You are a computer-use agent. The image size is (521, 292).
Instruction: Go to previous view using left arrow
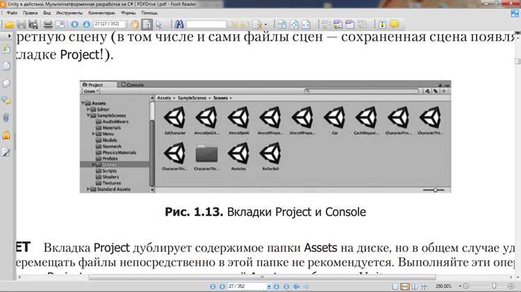(297, 286)
